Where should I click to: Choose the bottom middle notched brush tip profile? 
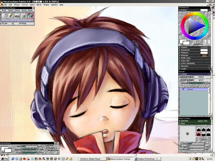tap(203, 134)
